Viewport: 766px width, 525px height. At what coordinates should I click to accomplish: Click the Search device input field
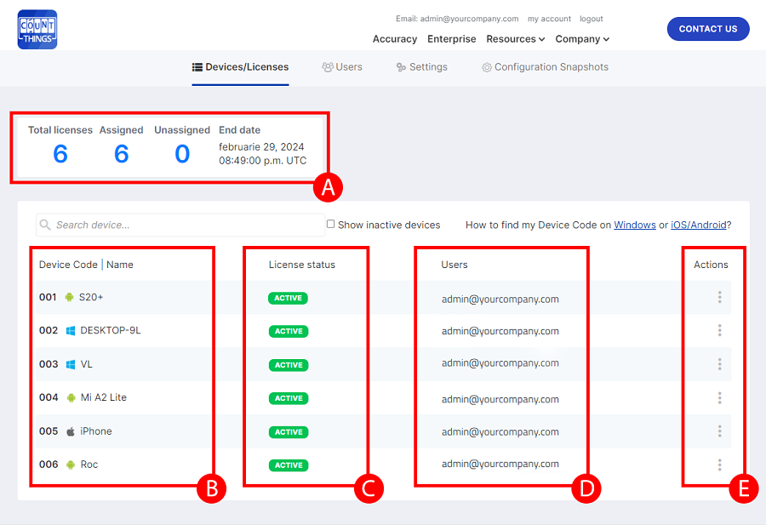(x=179, y=225)
